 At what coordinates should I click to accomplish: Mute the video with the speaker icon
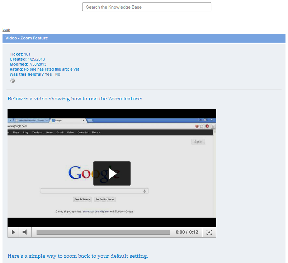[25, 232]
